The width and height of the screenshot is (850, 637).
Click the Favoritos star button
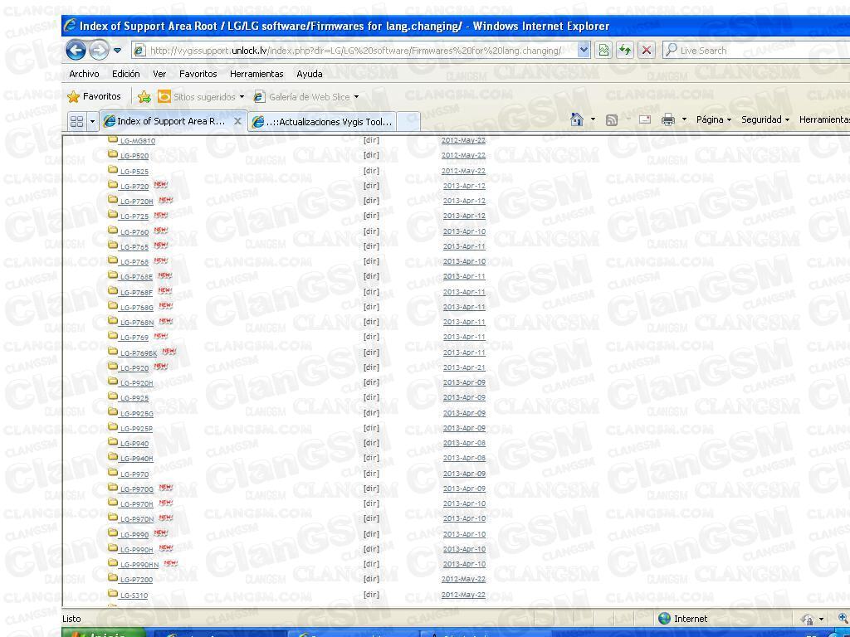point(95,96)
